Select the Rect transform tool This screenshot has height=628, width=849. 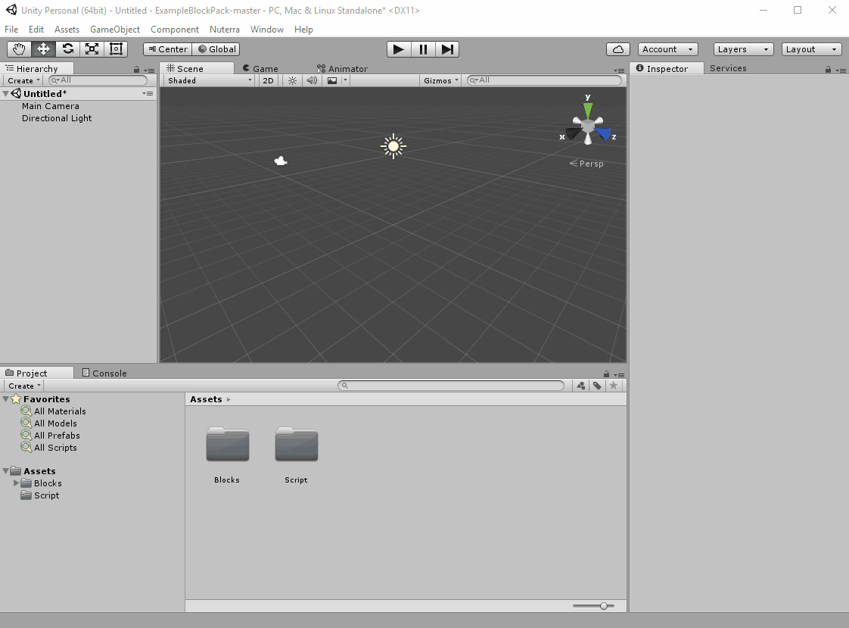tap(116, 49)
